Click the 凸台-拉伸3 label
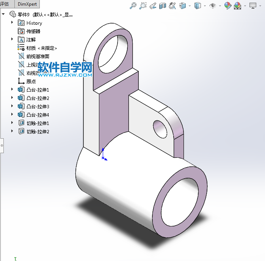This screenshot has height=261, width=265. tap(38, 106)
